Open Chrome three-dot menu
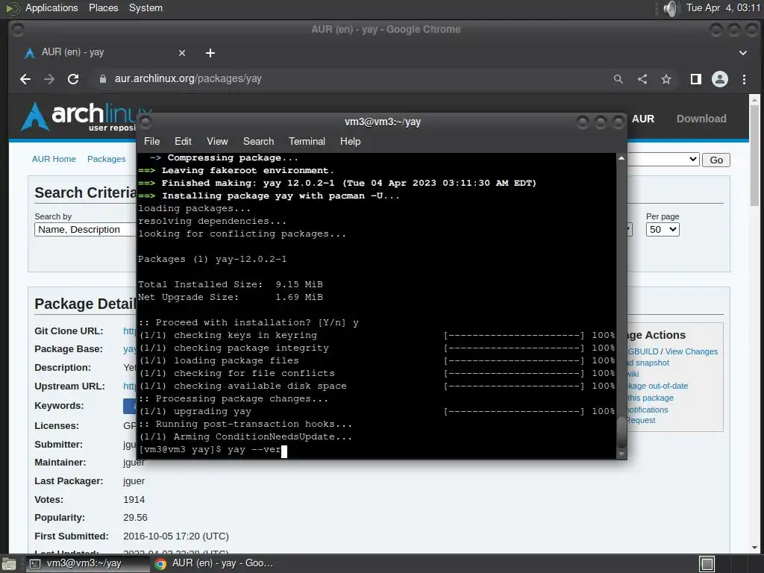 [x=744, y=79]
